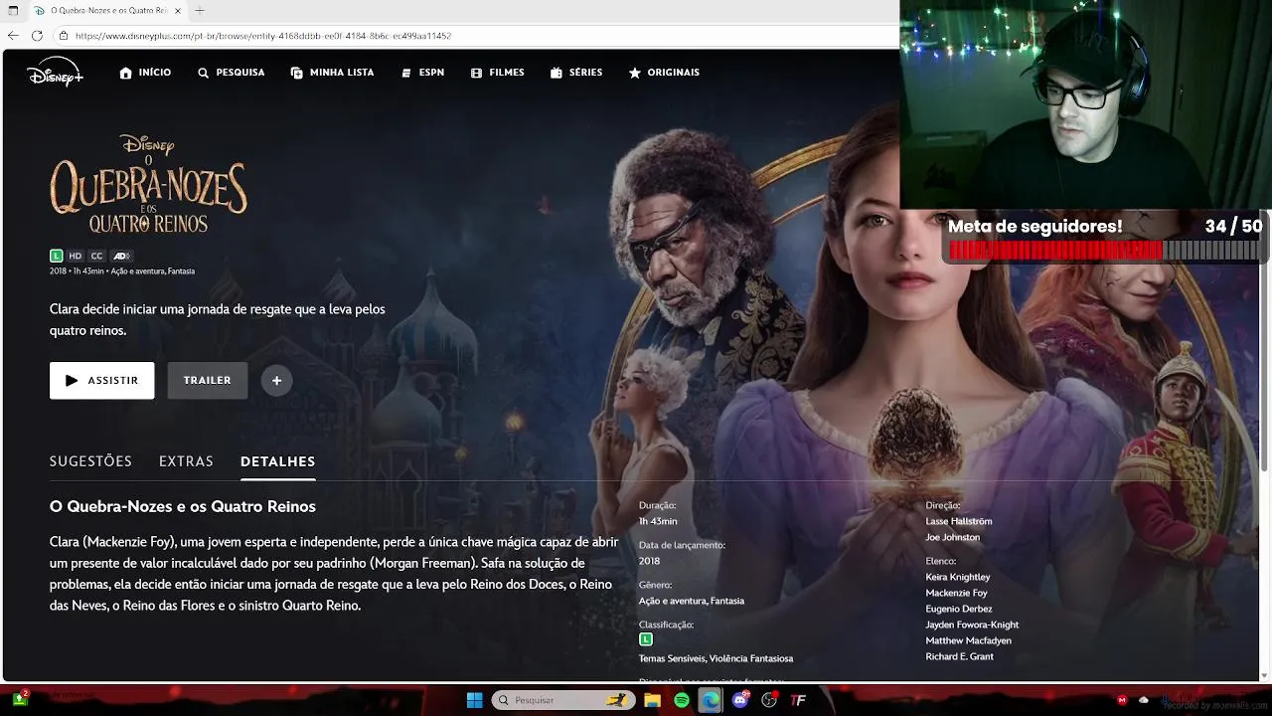Open the ESPN section
Screen dimensions: 1272x716
[x=422, y=73]
